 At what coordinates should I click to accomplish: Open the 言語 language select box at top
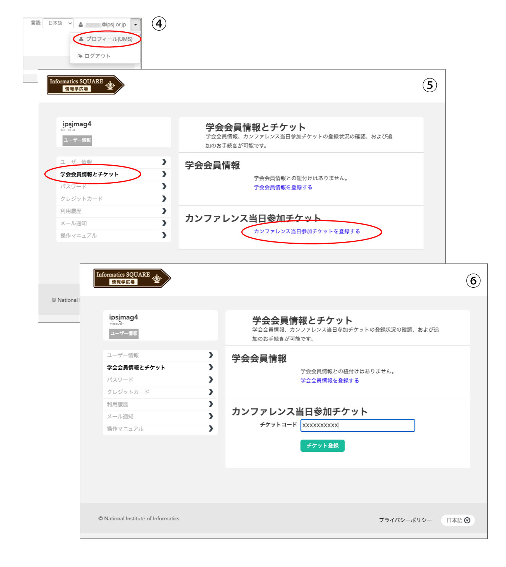pos(58,23)
